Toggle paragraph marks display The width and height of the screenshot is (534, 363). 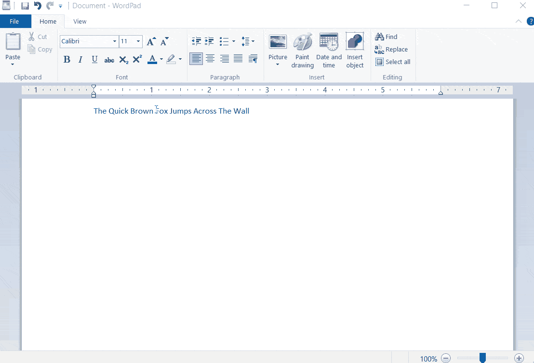253,58
